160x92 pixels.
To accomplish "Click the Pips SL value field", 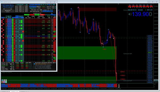I will (x=53, y=8).
